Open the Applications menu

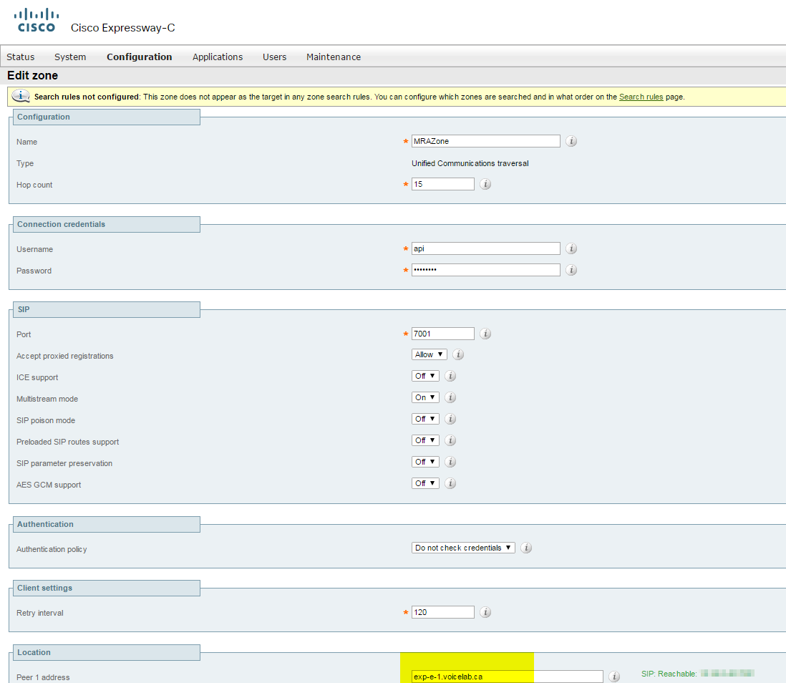pos(218,57)
